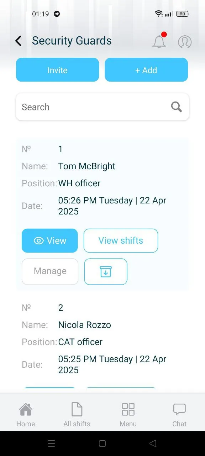Archive Tom McBright with the box icon
This screenshot has height=456, width=205.
106,271
